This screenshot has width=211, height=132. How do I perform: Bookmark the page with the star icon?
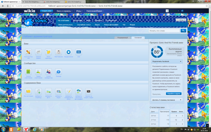(x=207, y=6)
